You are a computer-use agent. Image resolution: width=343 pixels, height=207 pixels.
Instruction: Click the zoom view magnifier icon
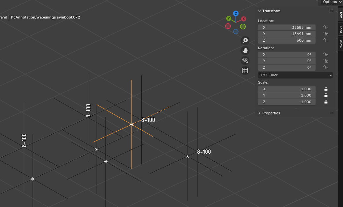[245, 40]
